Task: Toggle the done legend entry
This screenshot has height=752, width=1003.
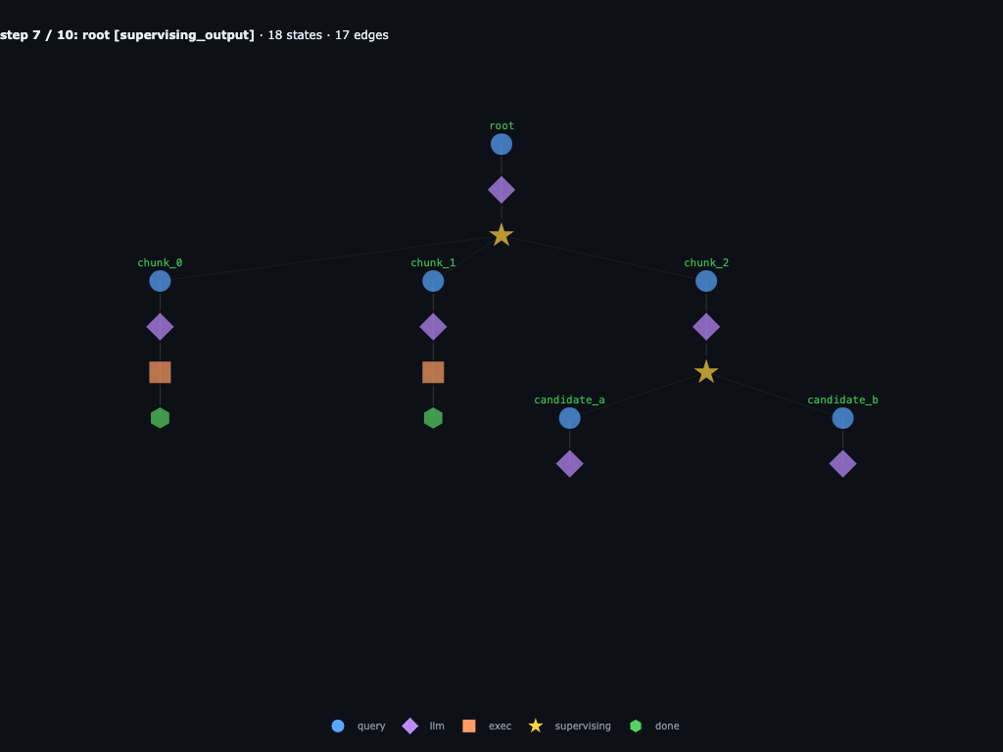Action: [654, 726]
